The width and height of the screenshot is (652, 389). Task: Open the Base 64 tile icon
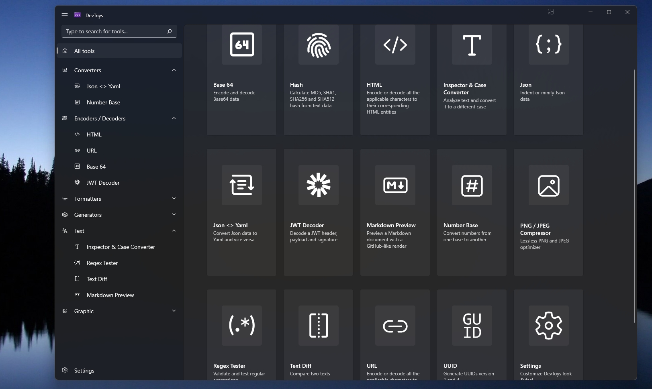tap(242, 44)
